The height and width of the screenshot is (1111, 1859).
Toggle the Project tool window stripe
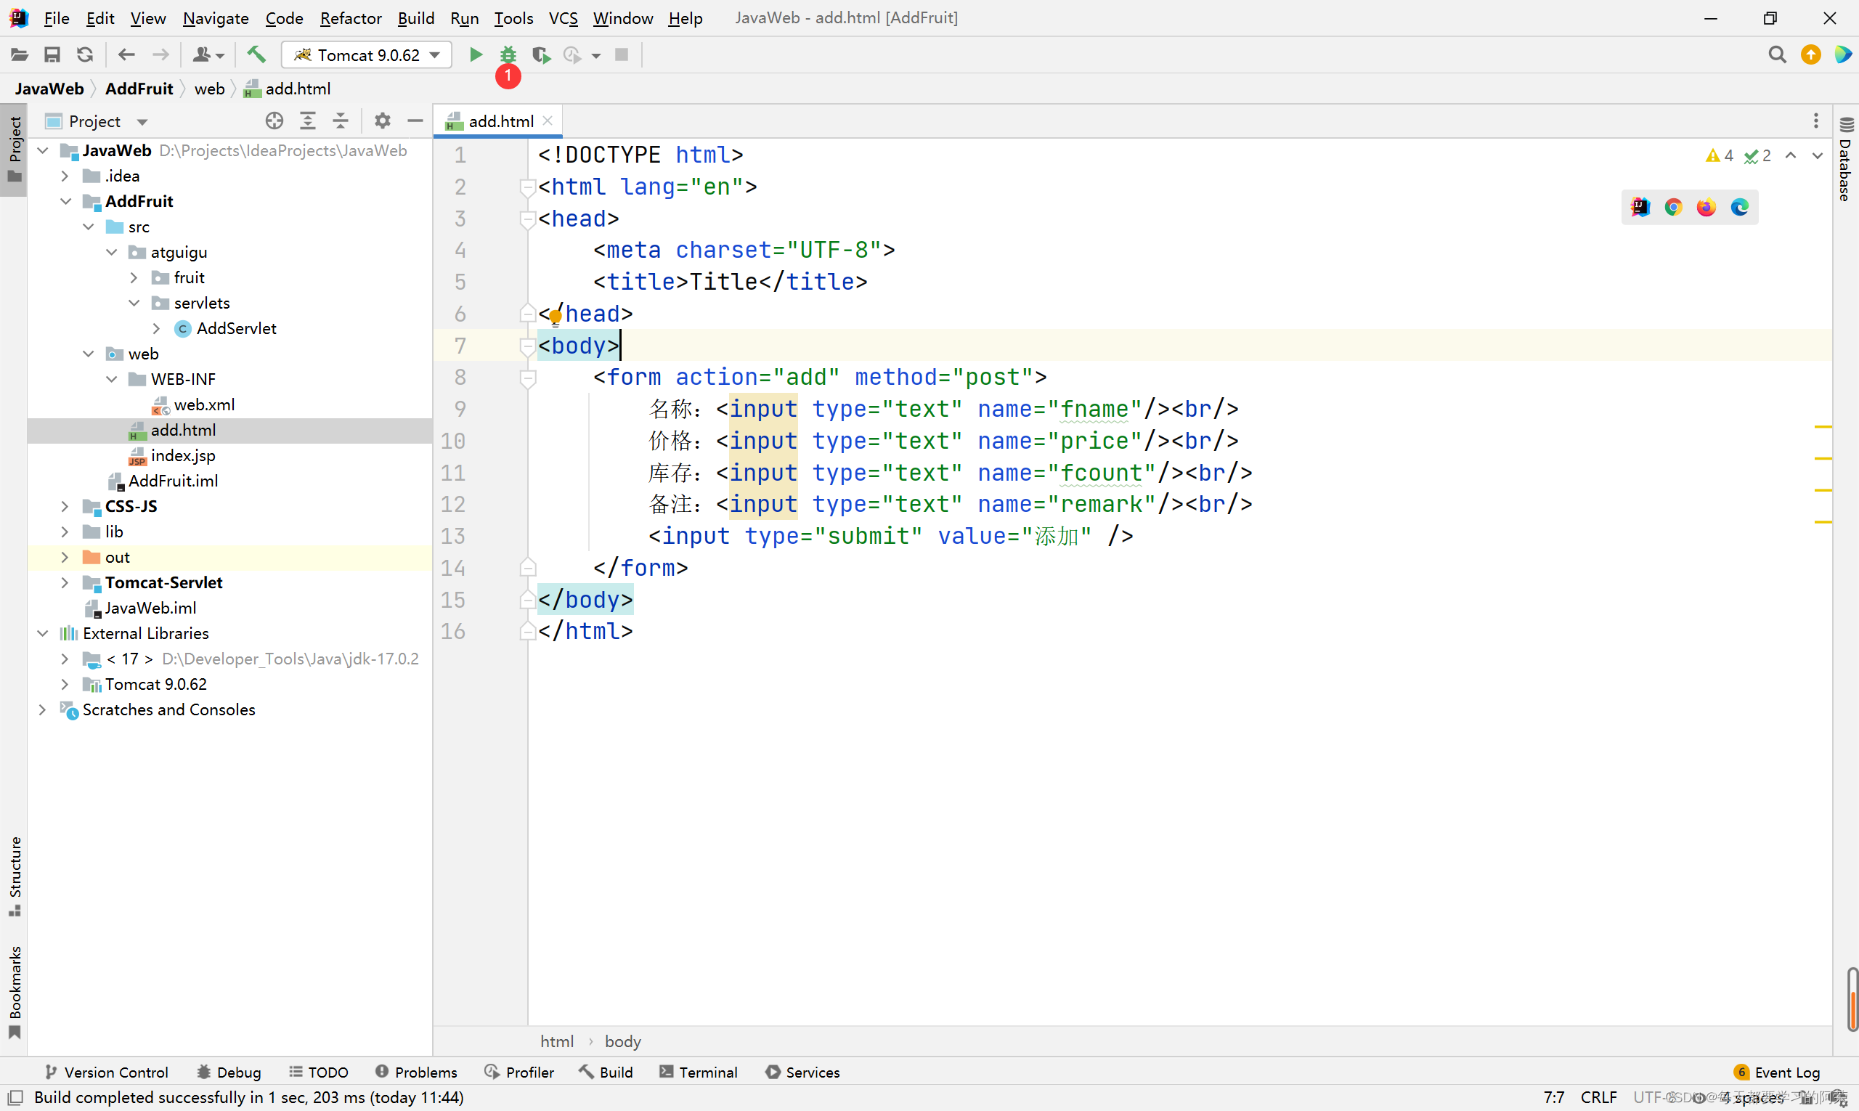(x=15, y=148)
